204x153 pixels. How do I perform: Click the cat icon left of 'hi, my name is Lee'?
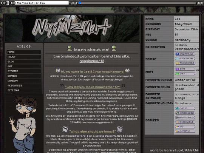(58, 71)
